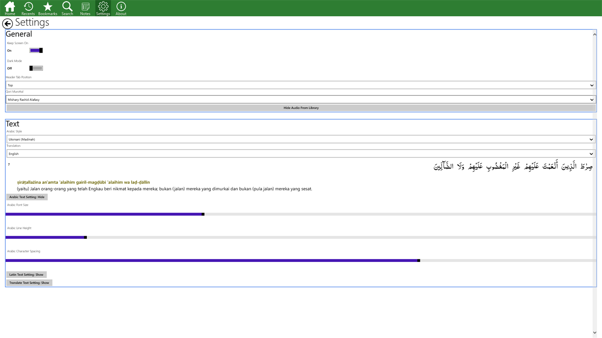Screen dimensions: 602x338
Task: Open the Arabic Style dropdown
Action: 301,139
